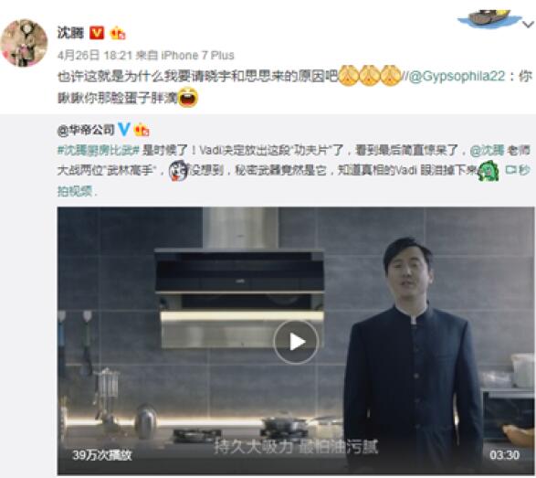Click the orange V verified badge beside 沈腾
Screen dimensions: 536x478
[97, 33]
